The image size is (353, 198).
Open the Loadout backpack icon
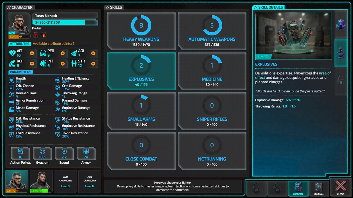point(298,188)
